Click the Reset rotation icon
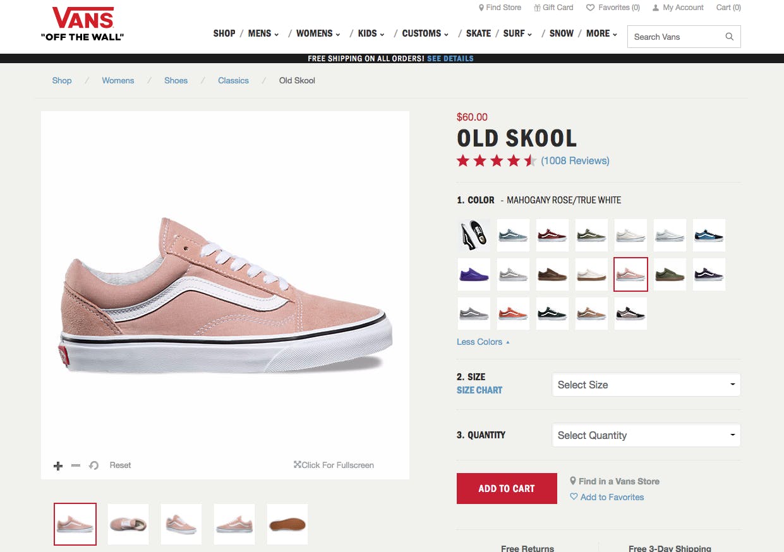Image resolution: width=784 pixels, height=552 pixels. [x=93, y=466]
